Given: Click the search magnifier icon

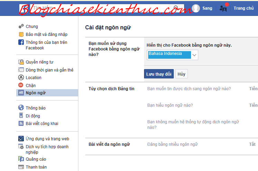Looking at the screenshot, I should (x=176, y=8).
